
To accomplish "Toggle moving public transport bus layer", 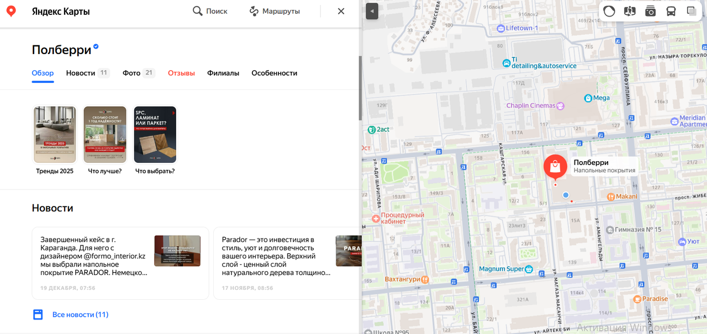I will (671, 11).
